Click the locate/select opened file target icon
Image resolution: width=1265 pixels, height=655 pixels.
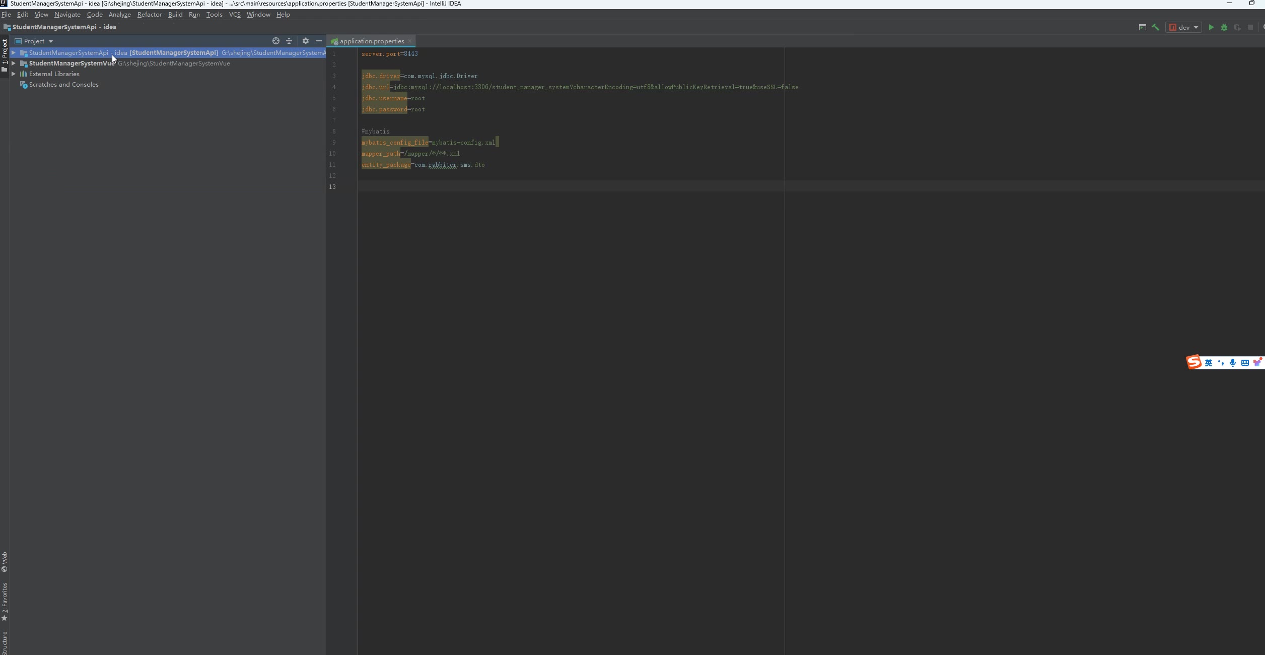click(276, 41)
